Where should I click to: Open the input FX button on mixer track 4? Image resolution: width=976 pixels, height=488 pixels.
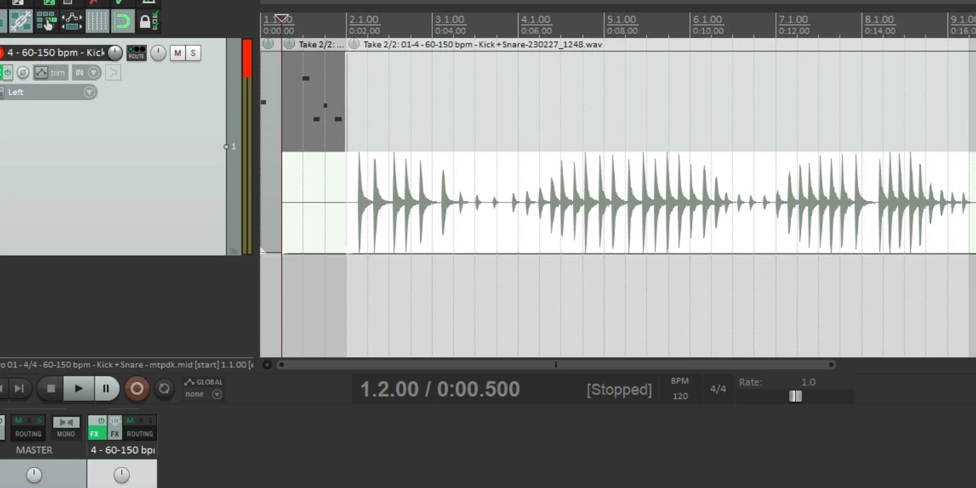click(x=115, y=428)
